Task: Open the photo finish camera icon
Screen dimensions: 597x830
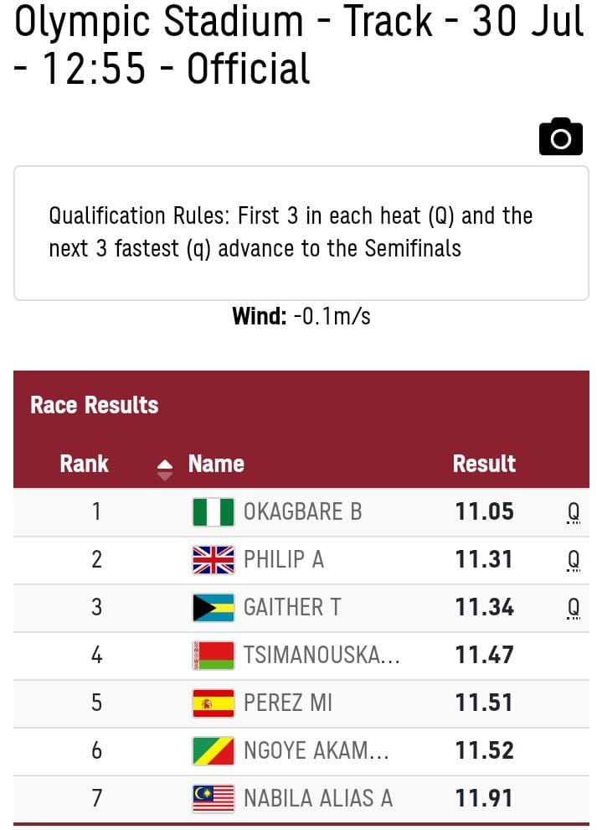Action: [x=560, y=137]
